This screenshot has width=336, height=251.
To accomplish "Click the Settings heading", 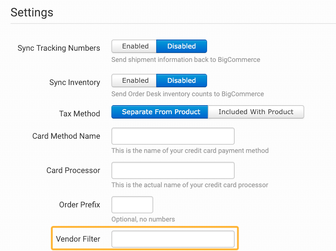I will point(32,12).
